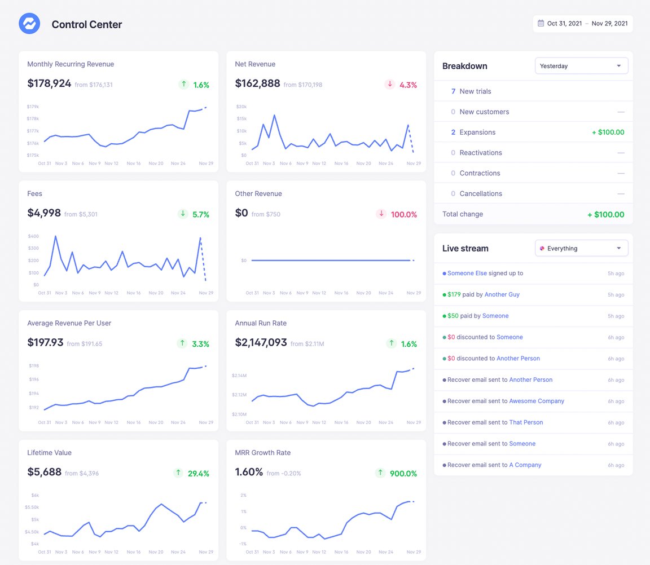Click the red down-arrow on Net Revenue card
The height and width of the screenshot is (565, 650).
tap(389, 84)
